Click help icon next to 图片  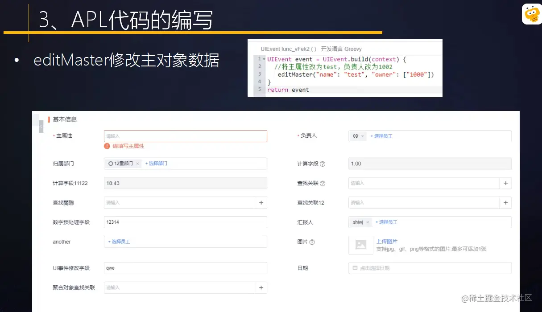tap(312, 242)
